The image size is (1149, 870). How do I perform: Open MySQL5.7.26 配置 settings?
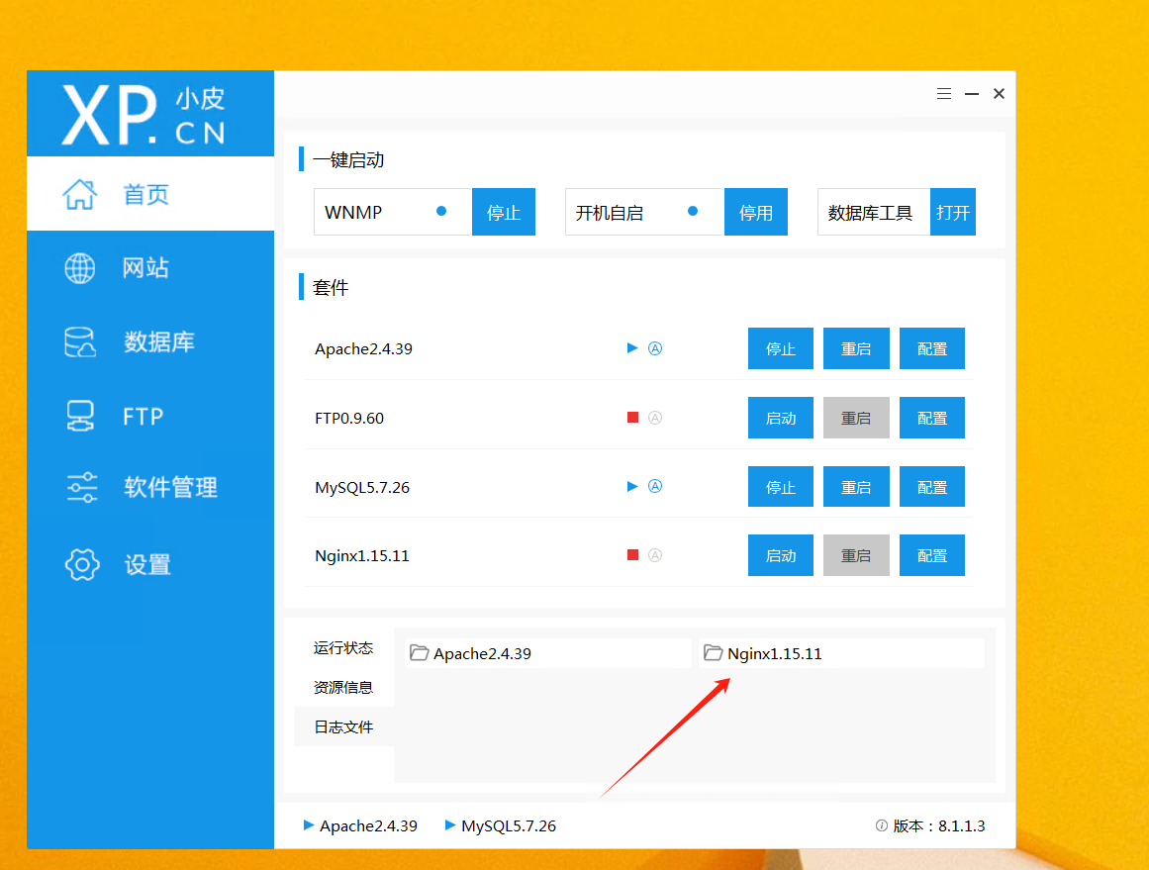click(x=932, y=487)
